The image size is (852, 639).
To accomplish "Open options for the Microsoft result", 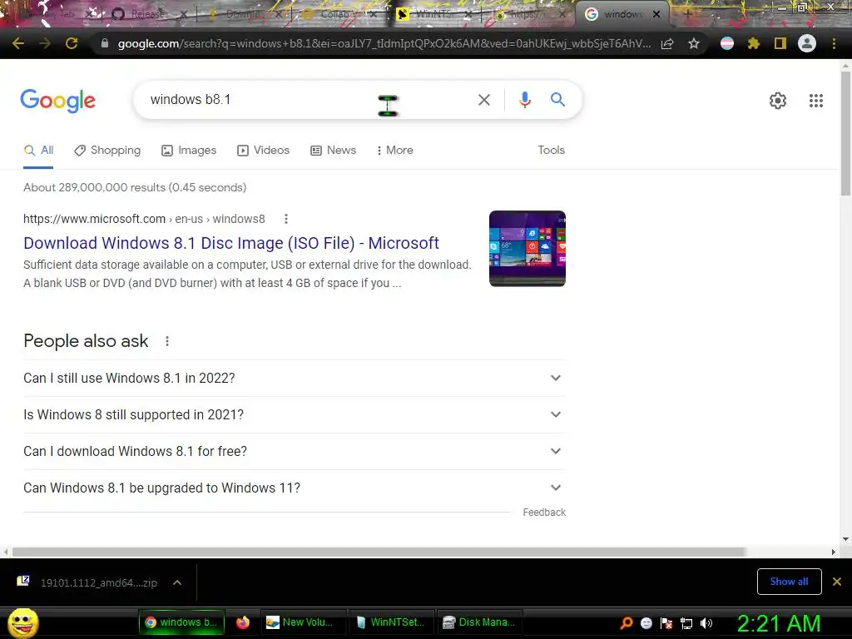I will pyautogui.click(x=286, y=219).
